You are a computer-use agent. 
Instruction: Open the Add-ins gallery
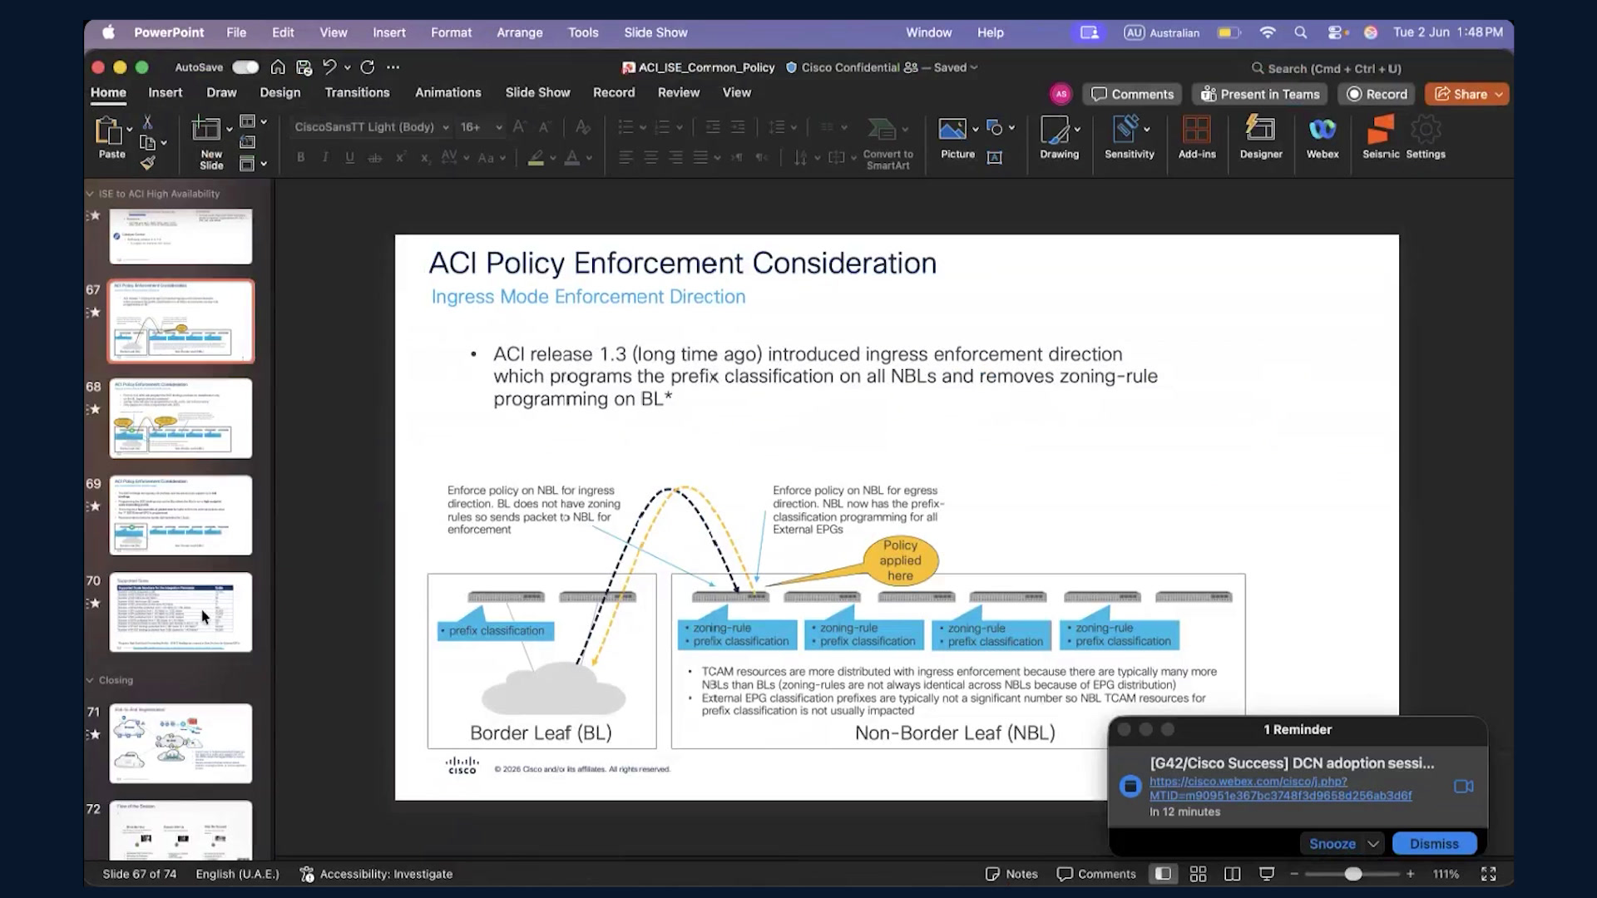[1197, 137]
